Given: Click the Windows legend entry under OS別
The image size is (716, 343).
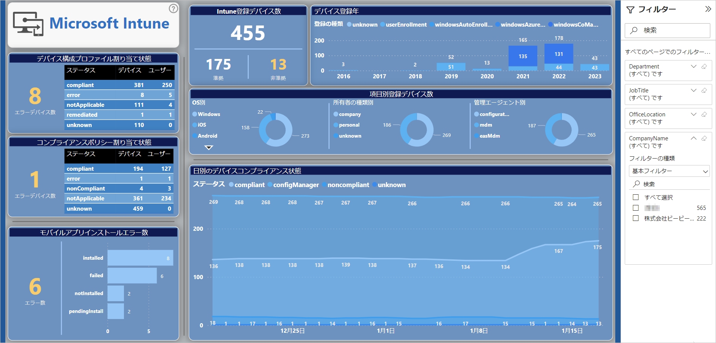Looking at the screenshot, I should (x=208, y=114).
